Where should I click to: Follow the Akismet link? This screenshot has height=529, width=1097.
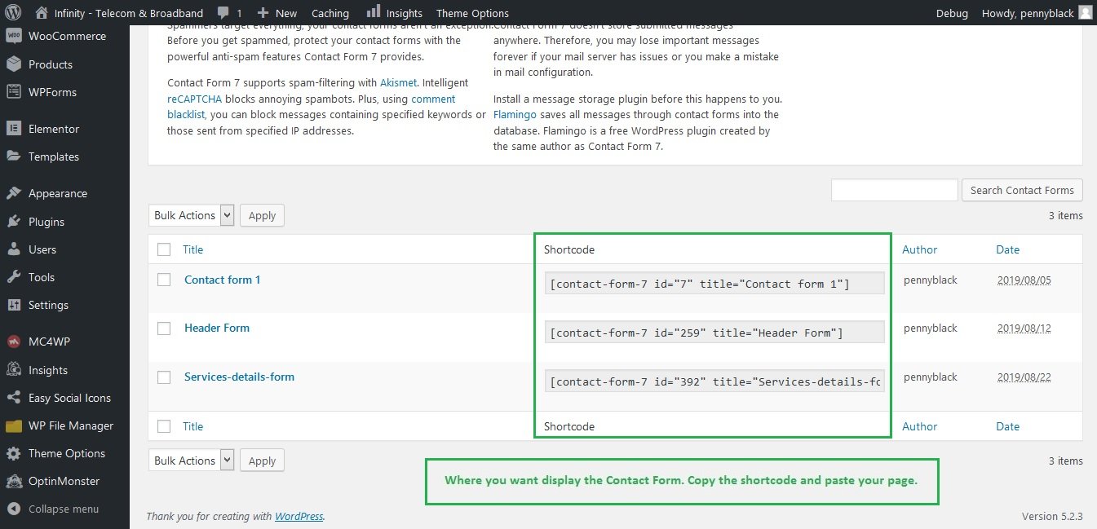(398, 82)
